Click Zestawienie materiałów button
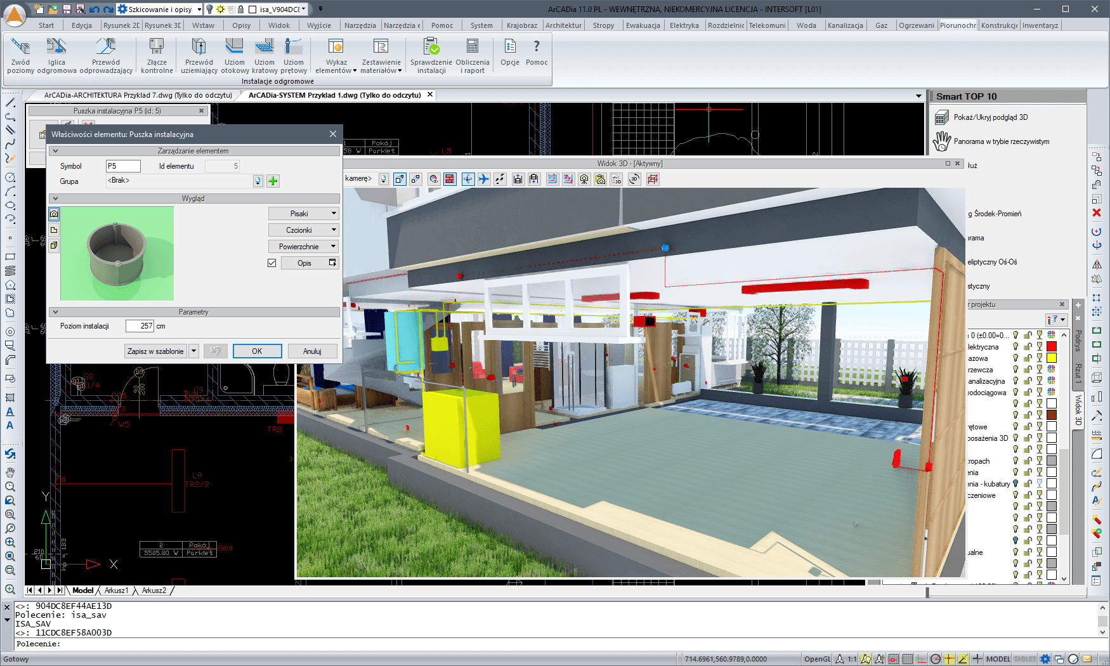The image size is (1110, 666). (x=381, y=56)
